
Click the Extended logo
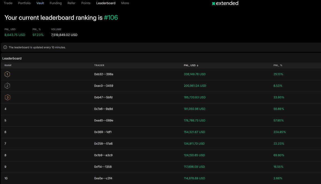[225, 3]
